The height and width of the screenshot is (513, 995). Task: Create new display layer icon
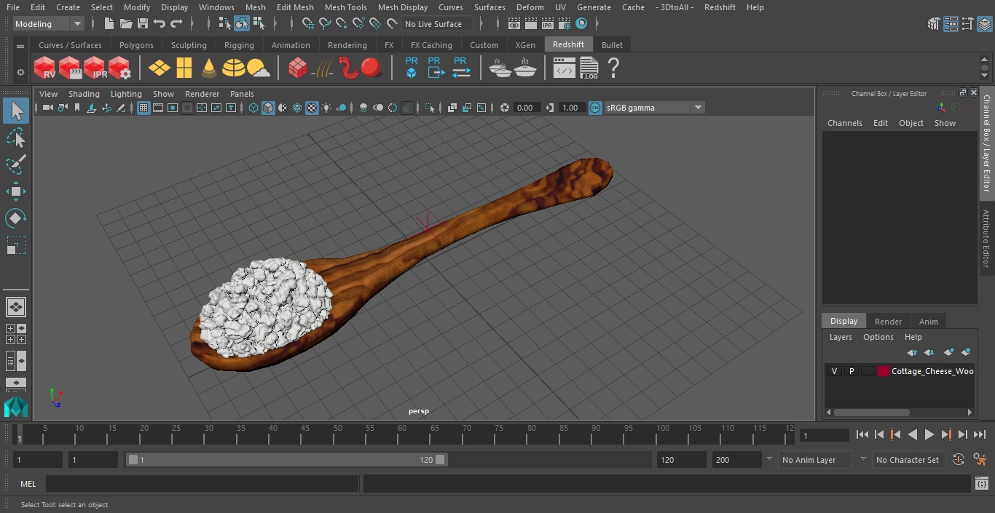[948, 352]
